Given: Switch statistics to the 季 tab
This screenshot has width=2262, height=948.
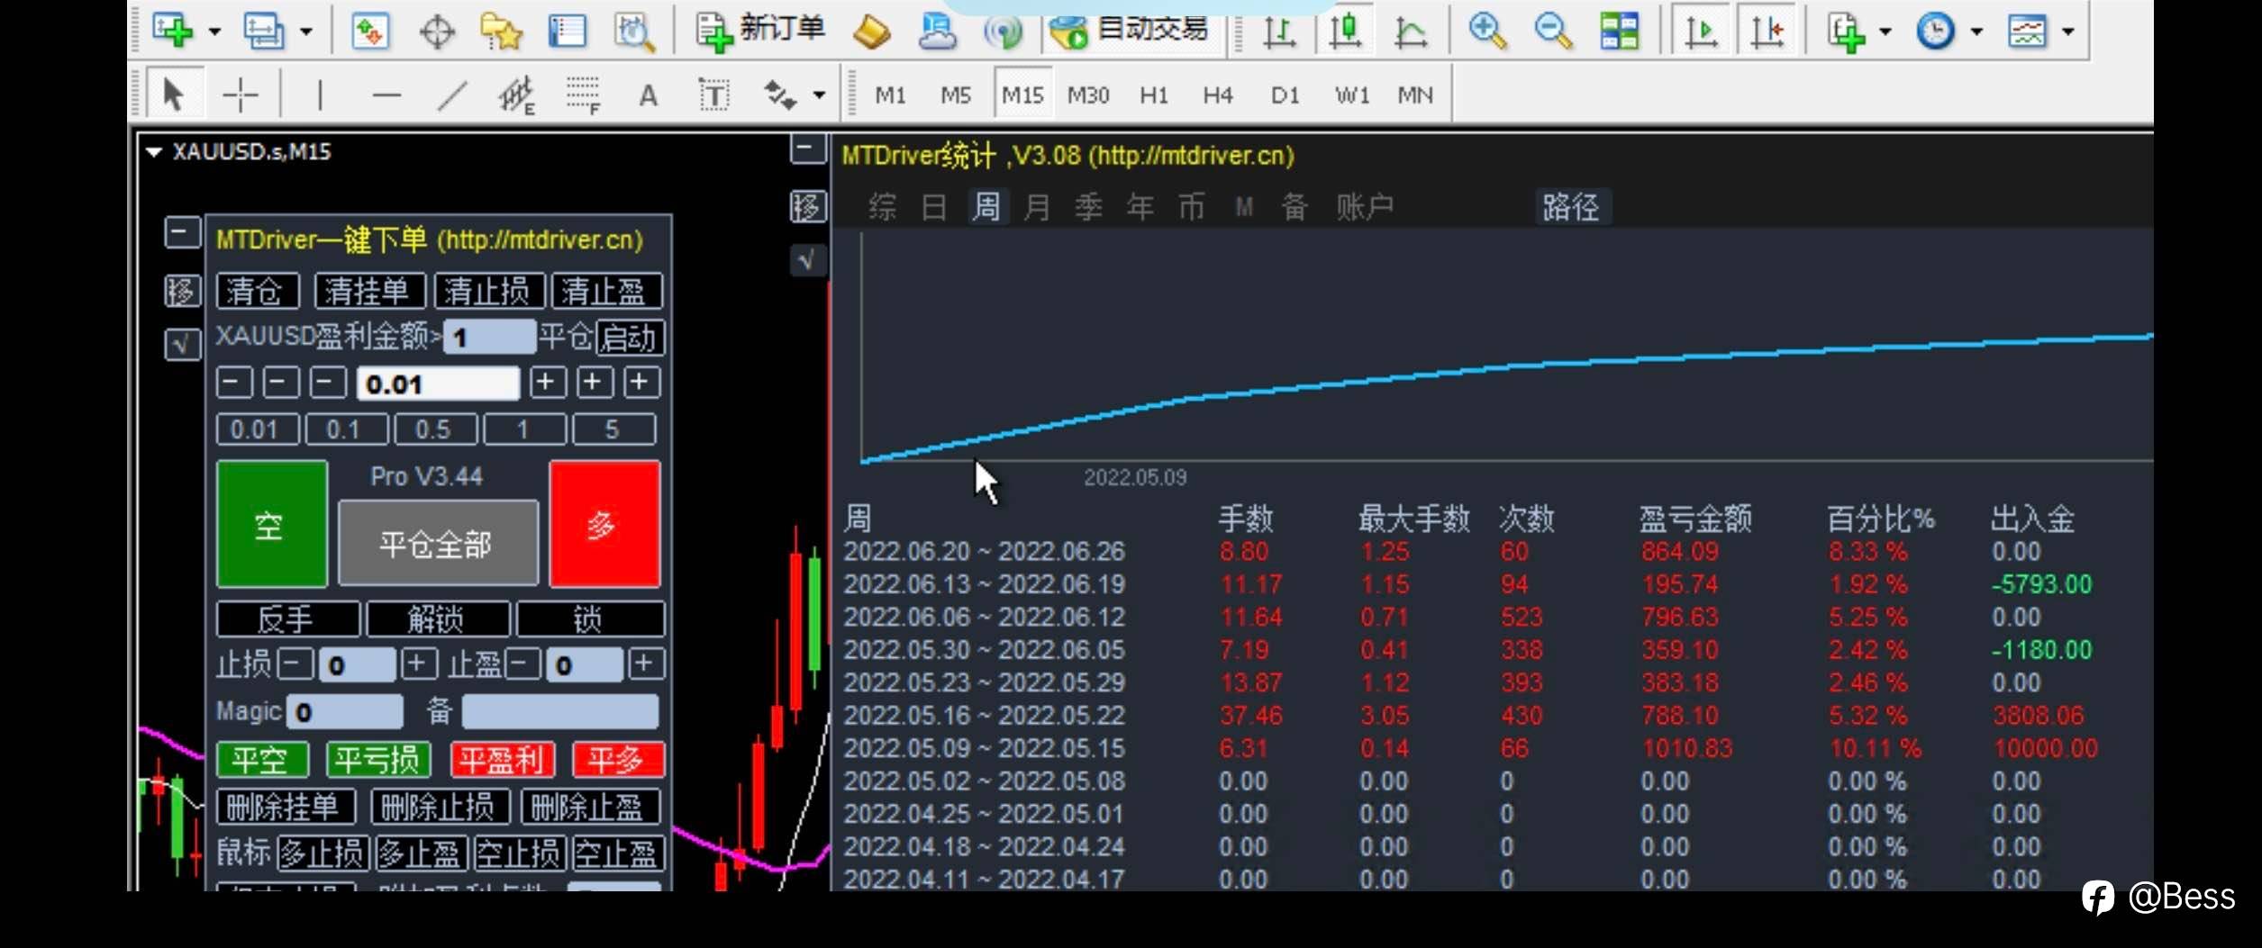Looking at the screenshot, I should click(x=1088, y=207).
